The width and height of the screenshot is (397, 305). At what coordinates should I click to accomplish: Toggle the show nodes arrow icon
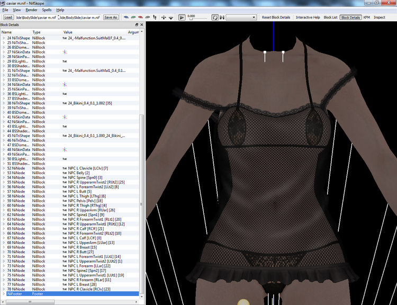(x=171, y=17)
